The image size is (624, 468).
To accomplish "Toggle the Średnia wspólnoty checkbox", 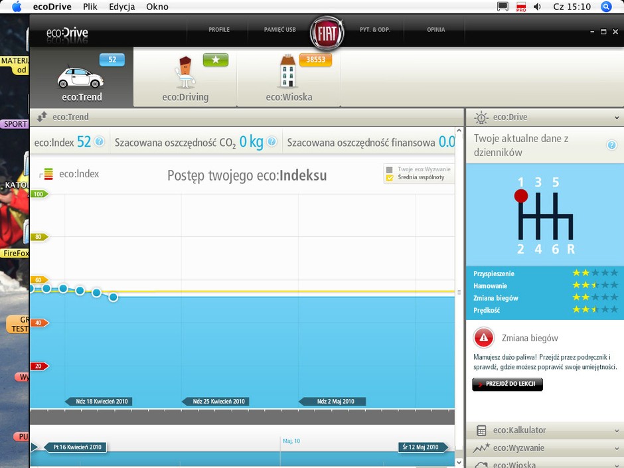I will tap(390, 177).
